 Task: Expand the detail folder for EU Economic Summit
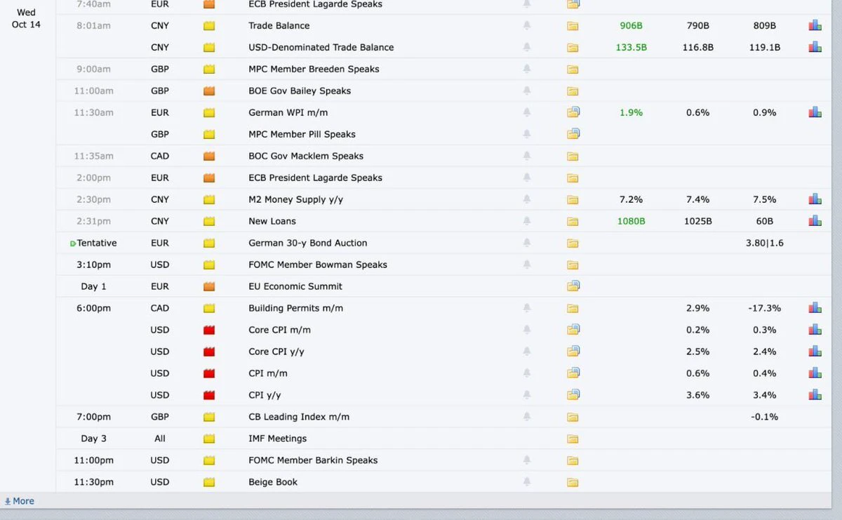pos(573,286)
